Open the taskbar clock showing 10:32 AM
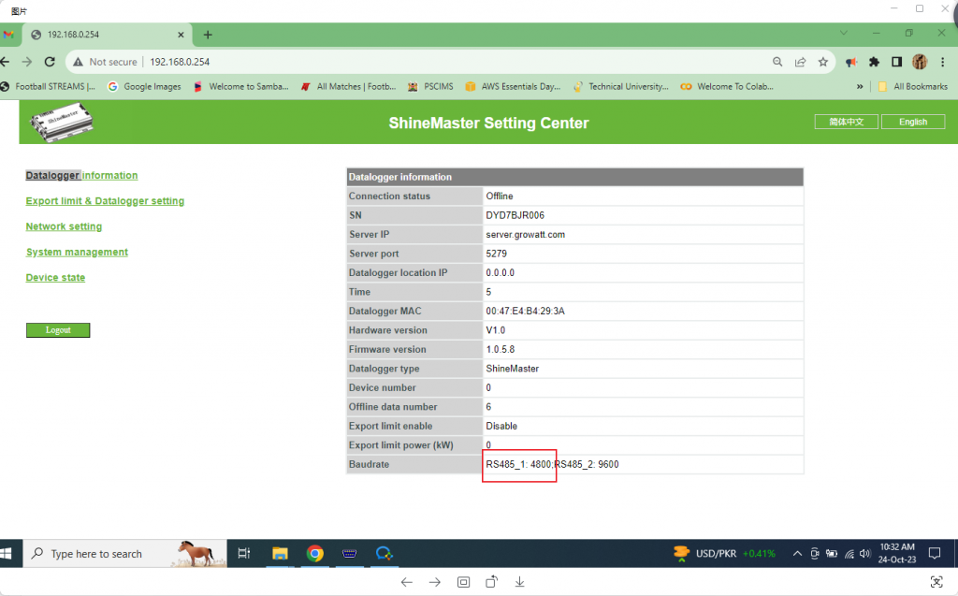Screen dimensions: 958x596 pyautogui.click(x=897, y=553)
